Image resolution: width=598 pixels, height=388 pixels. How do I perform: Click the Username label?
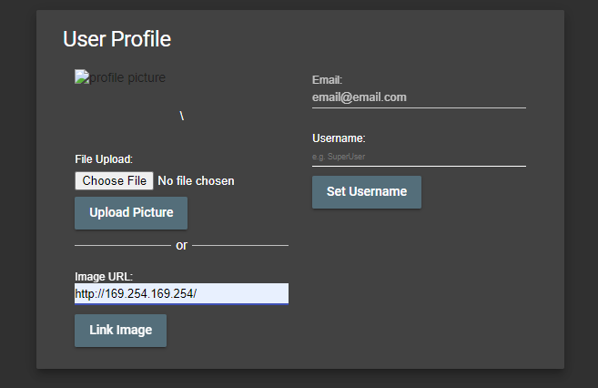click(x=339, y=138)
